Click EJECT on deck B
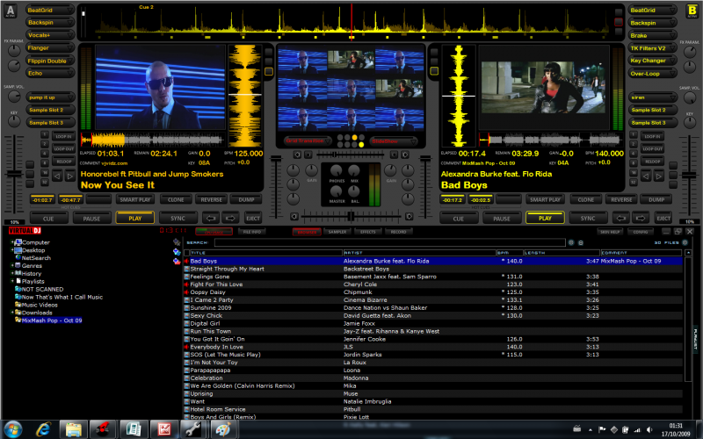This screenshot has width=703, height=439. point(663,219)
